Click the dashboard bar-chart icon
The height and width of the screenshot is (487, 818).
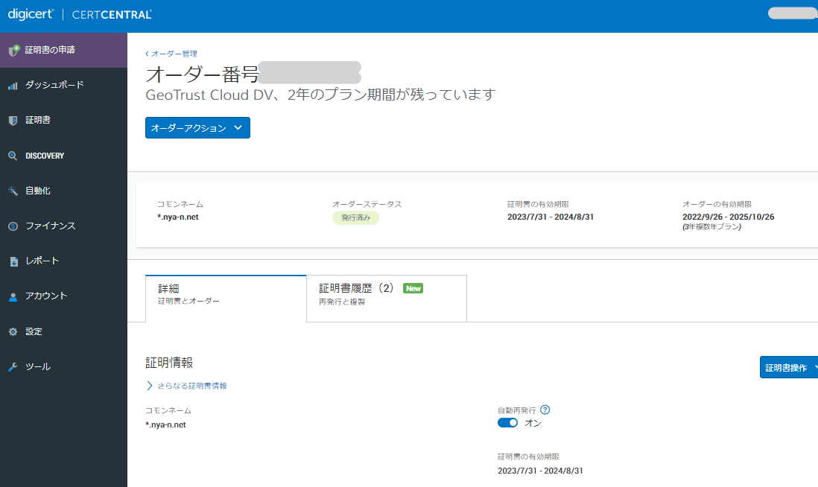(x=13, y=86)
